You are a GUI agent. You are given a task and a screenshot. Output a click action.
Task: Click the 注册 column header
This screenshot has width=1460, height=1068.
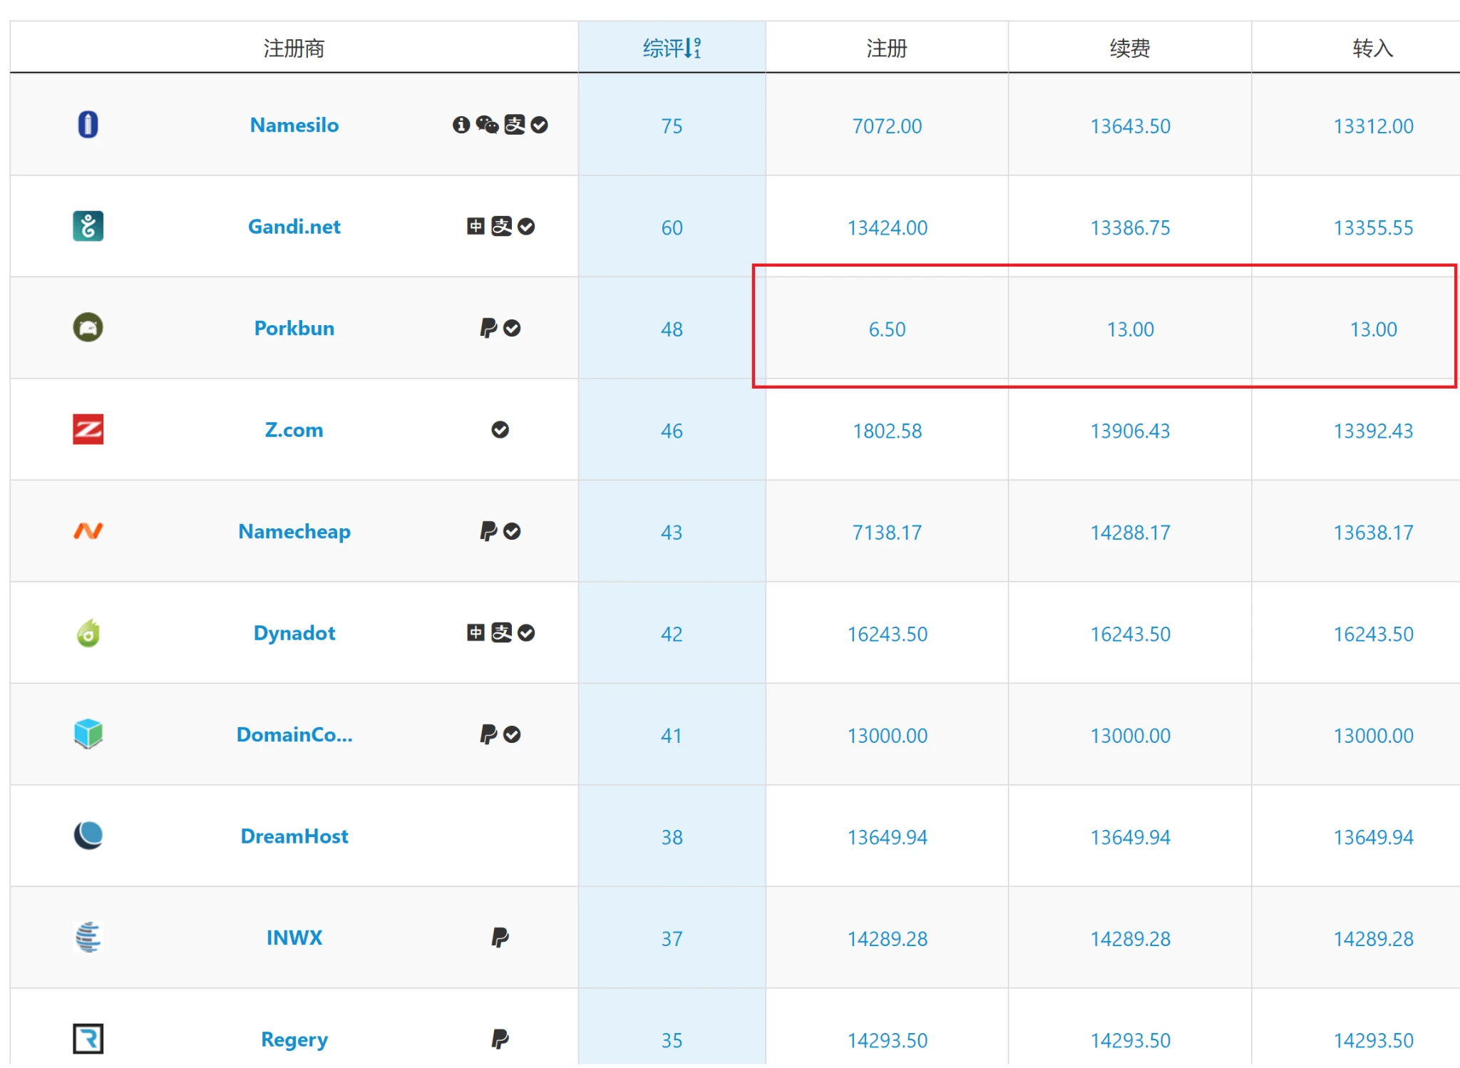pyautogui.click(x=887, y=48)
